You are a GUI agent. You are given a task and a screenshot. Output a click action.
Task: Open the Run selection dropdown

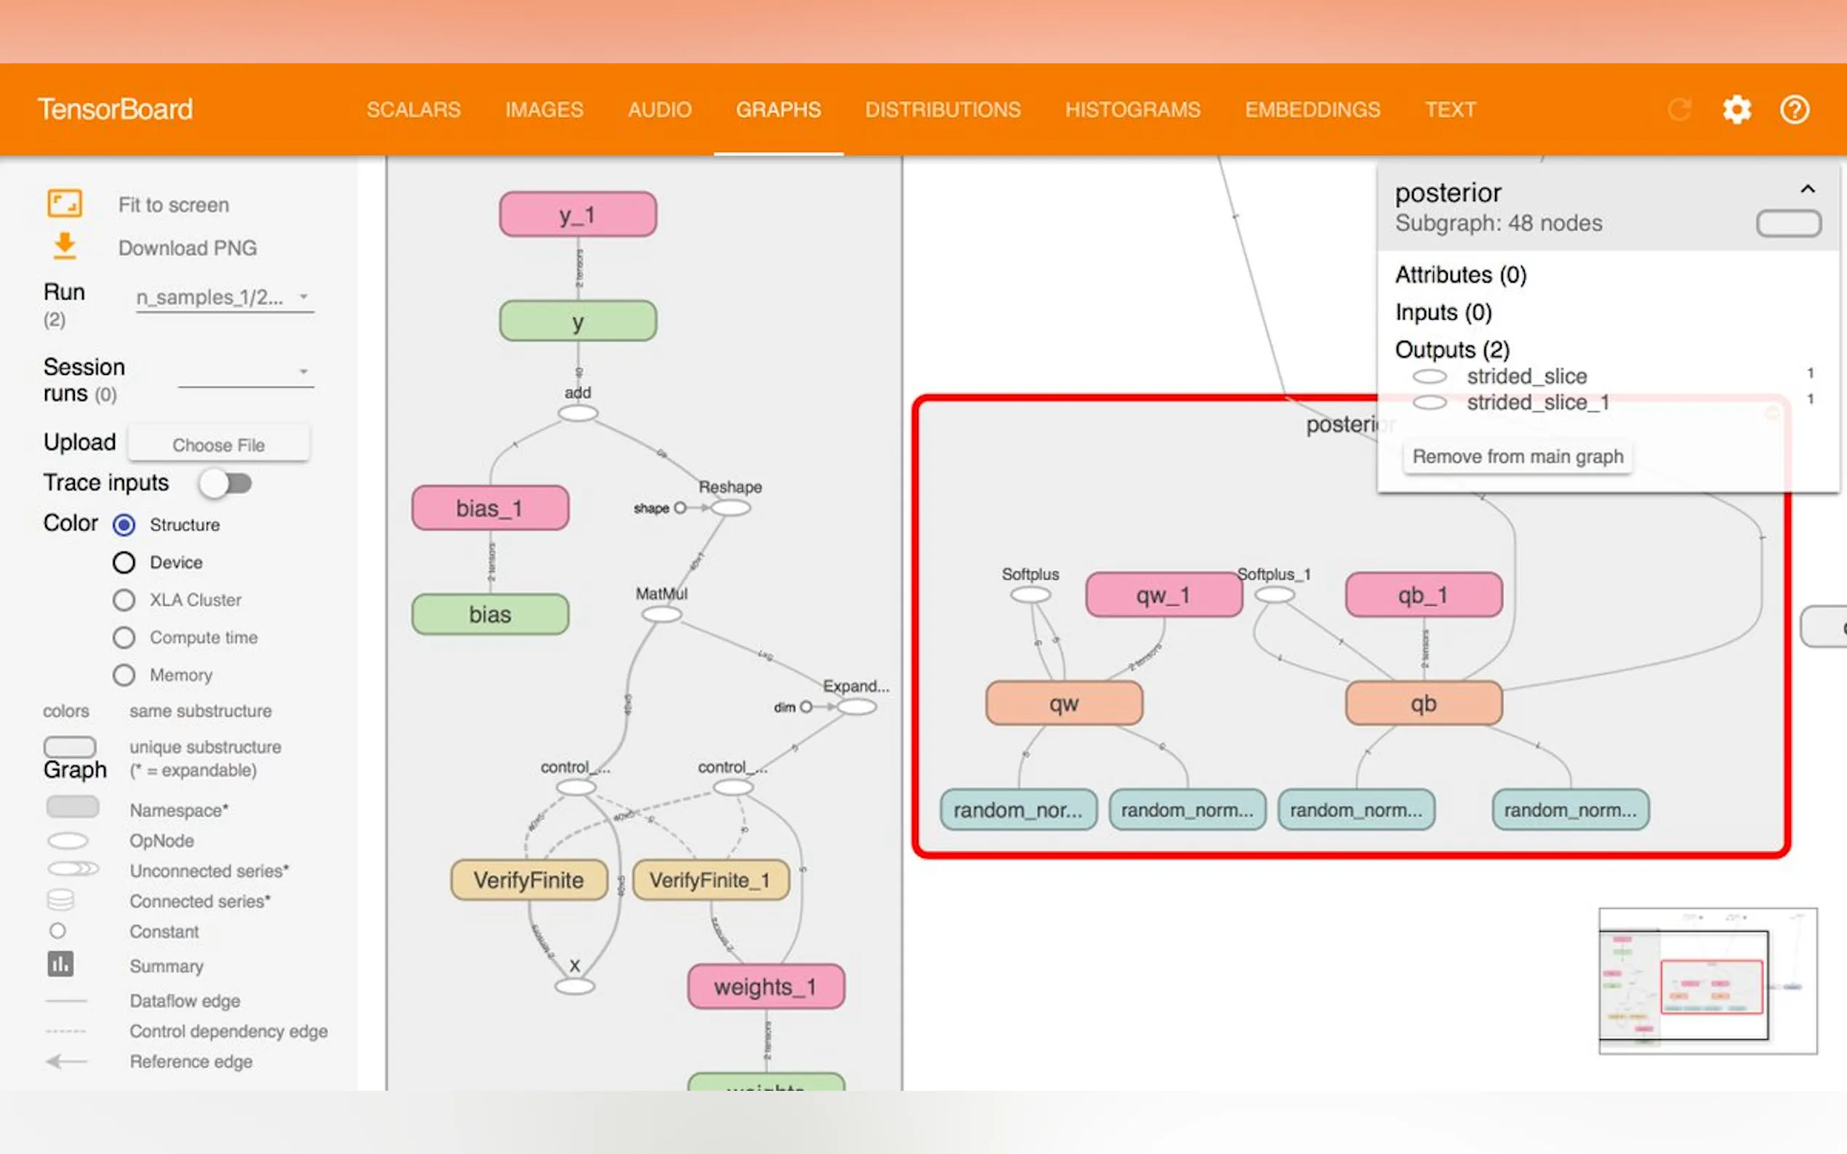[x=225, y=298]
